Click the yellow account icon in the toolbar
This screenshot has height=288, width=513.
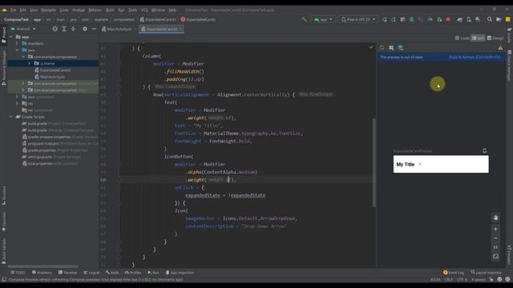tap(507, 19)
